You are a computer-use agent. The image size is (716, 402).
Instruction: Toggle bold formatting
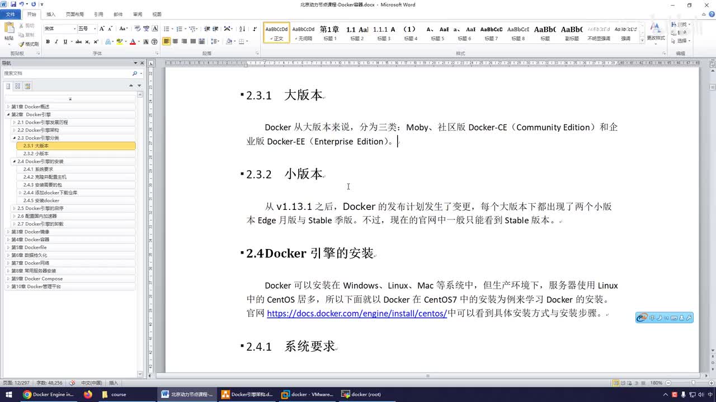tap(48, 41)
